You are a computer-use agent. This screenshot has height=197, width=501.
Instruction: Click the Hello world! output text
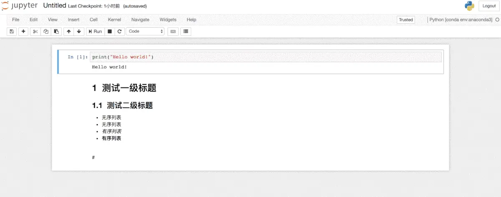coord(109,67)
